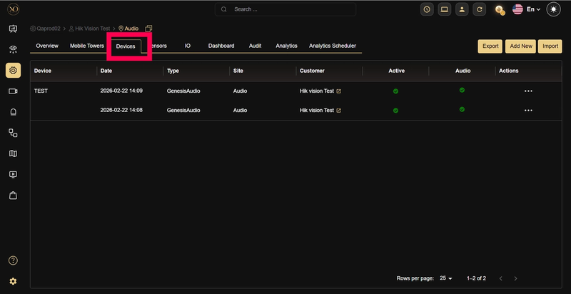Open the eye monitoring icon in the sidebar
Image resolution: width=571 pixels, height=294 pixels.
13,49
